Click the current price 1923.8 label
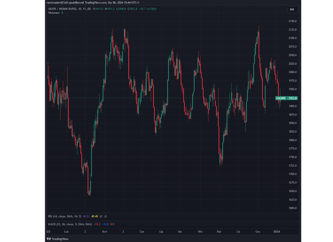333x242 pixels. click(x=292, y=98)
